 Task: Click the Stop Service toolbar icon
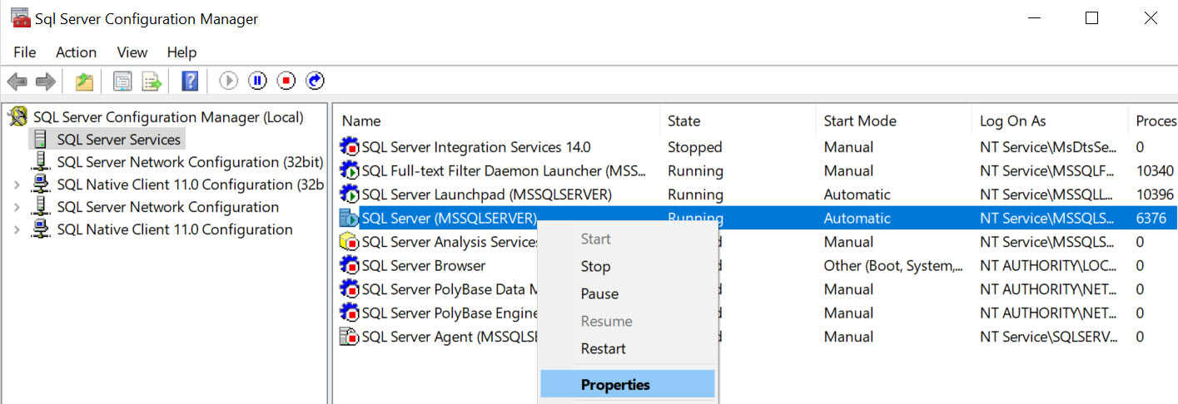(286, 81)
